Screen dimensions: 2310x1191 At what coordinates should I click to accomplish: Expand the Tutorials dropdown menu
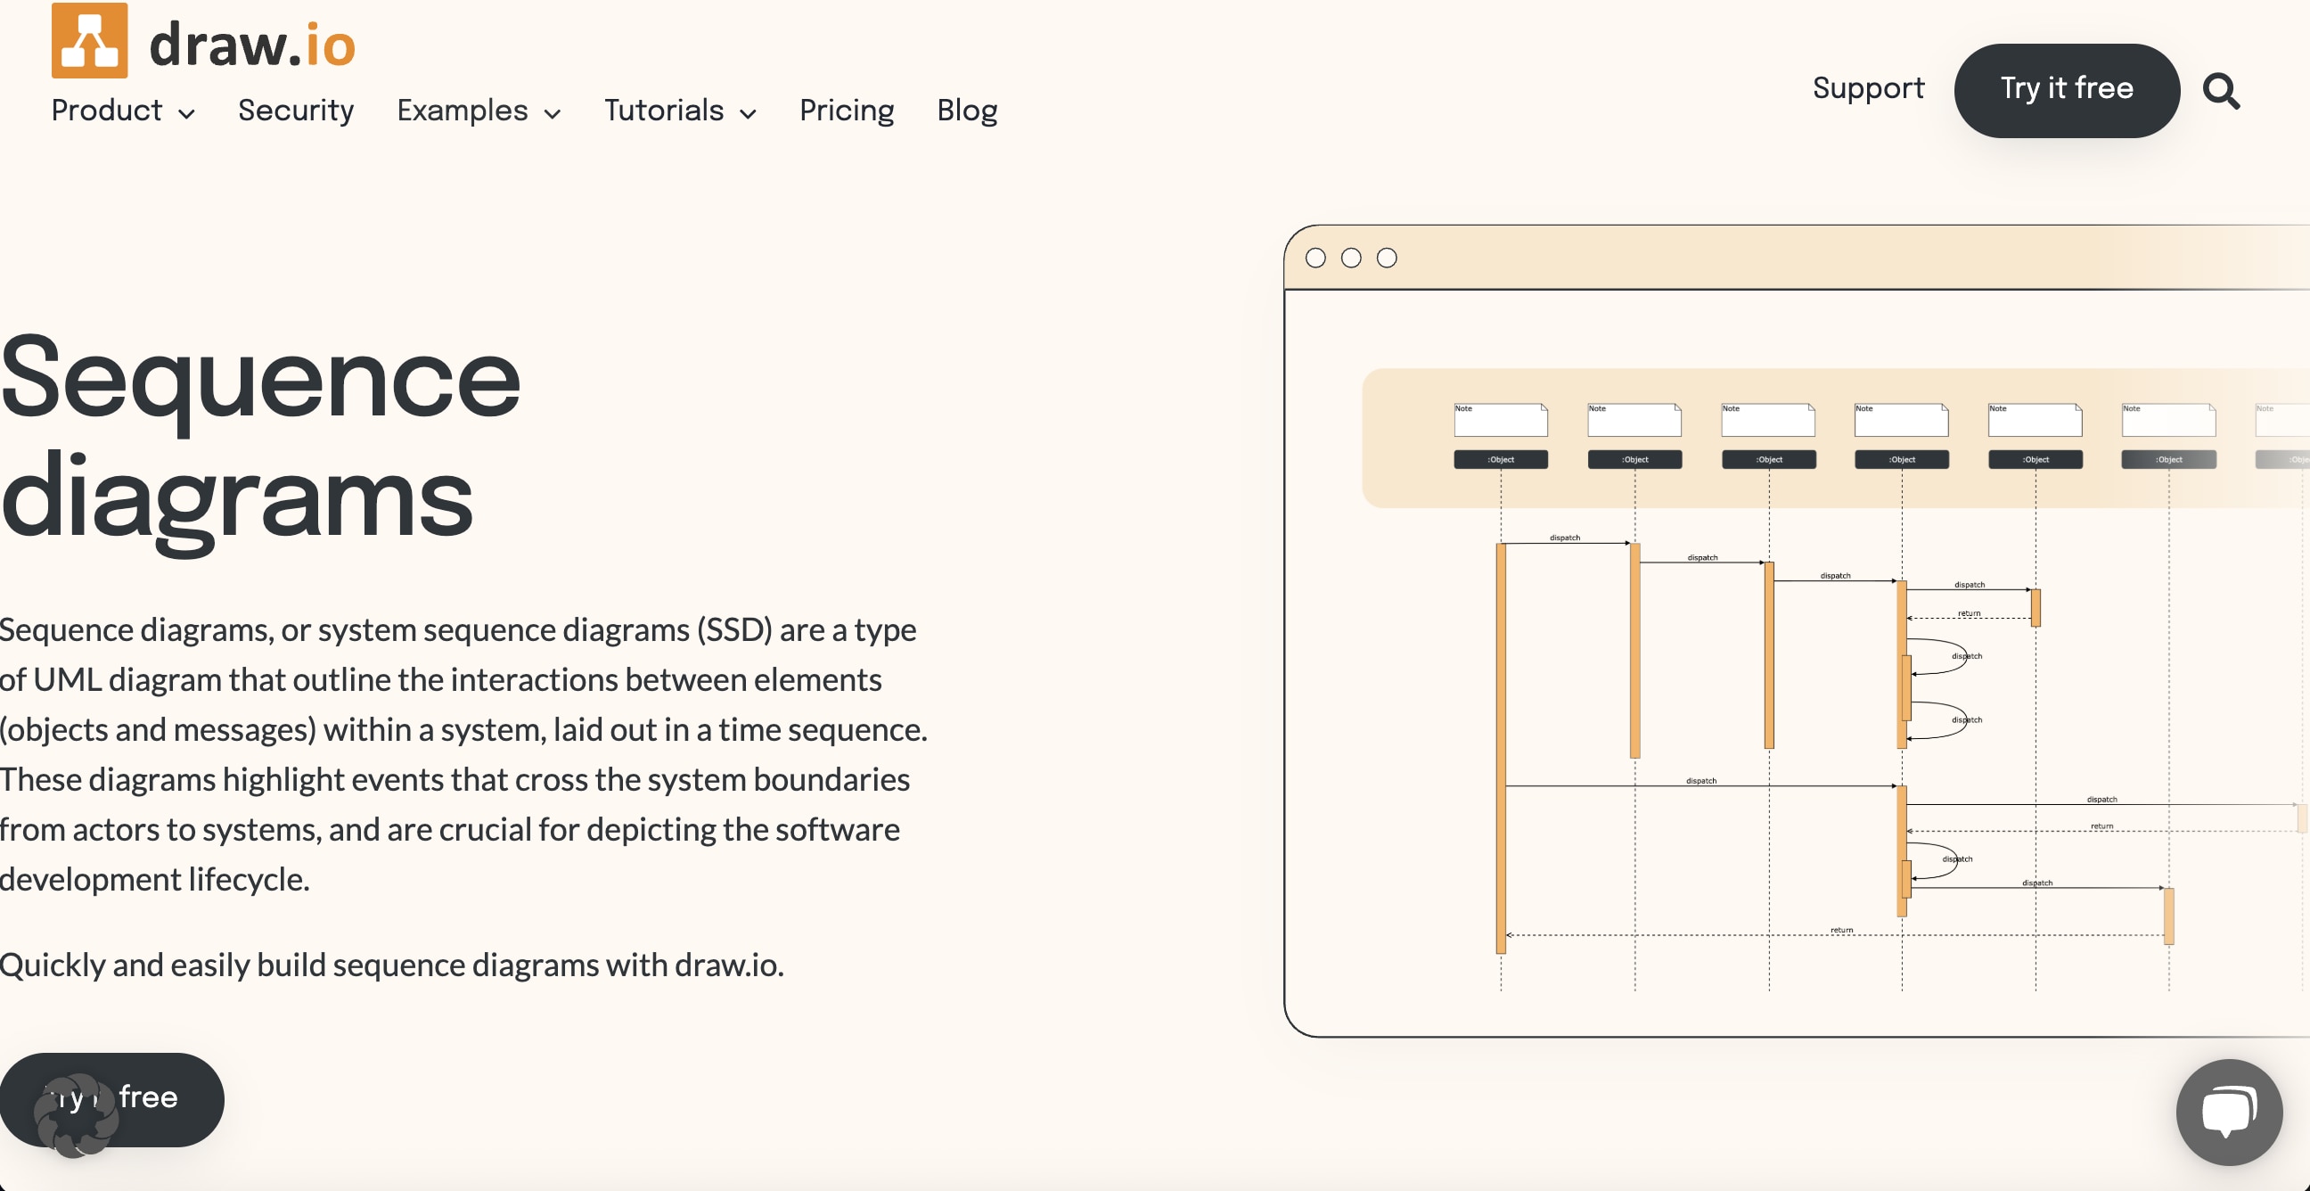coord(680,111)
